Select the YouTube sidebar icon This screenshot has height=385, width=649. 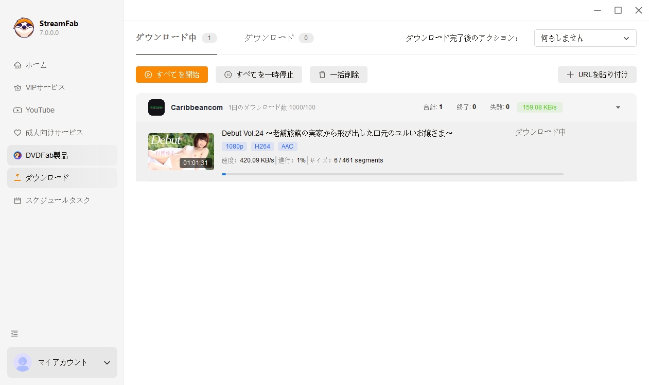pyautogui.click(x=17, y=110)
